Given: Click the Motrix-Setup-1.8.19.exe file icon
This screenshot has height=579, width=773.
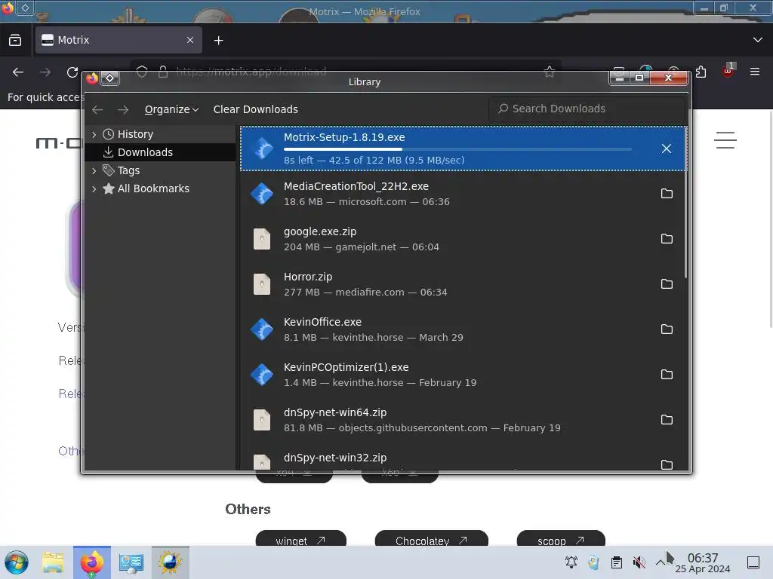Looking at the screenshot, I should tap(262, 149).
